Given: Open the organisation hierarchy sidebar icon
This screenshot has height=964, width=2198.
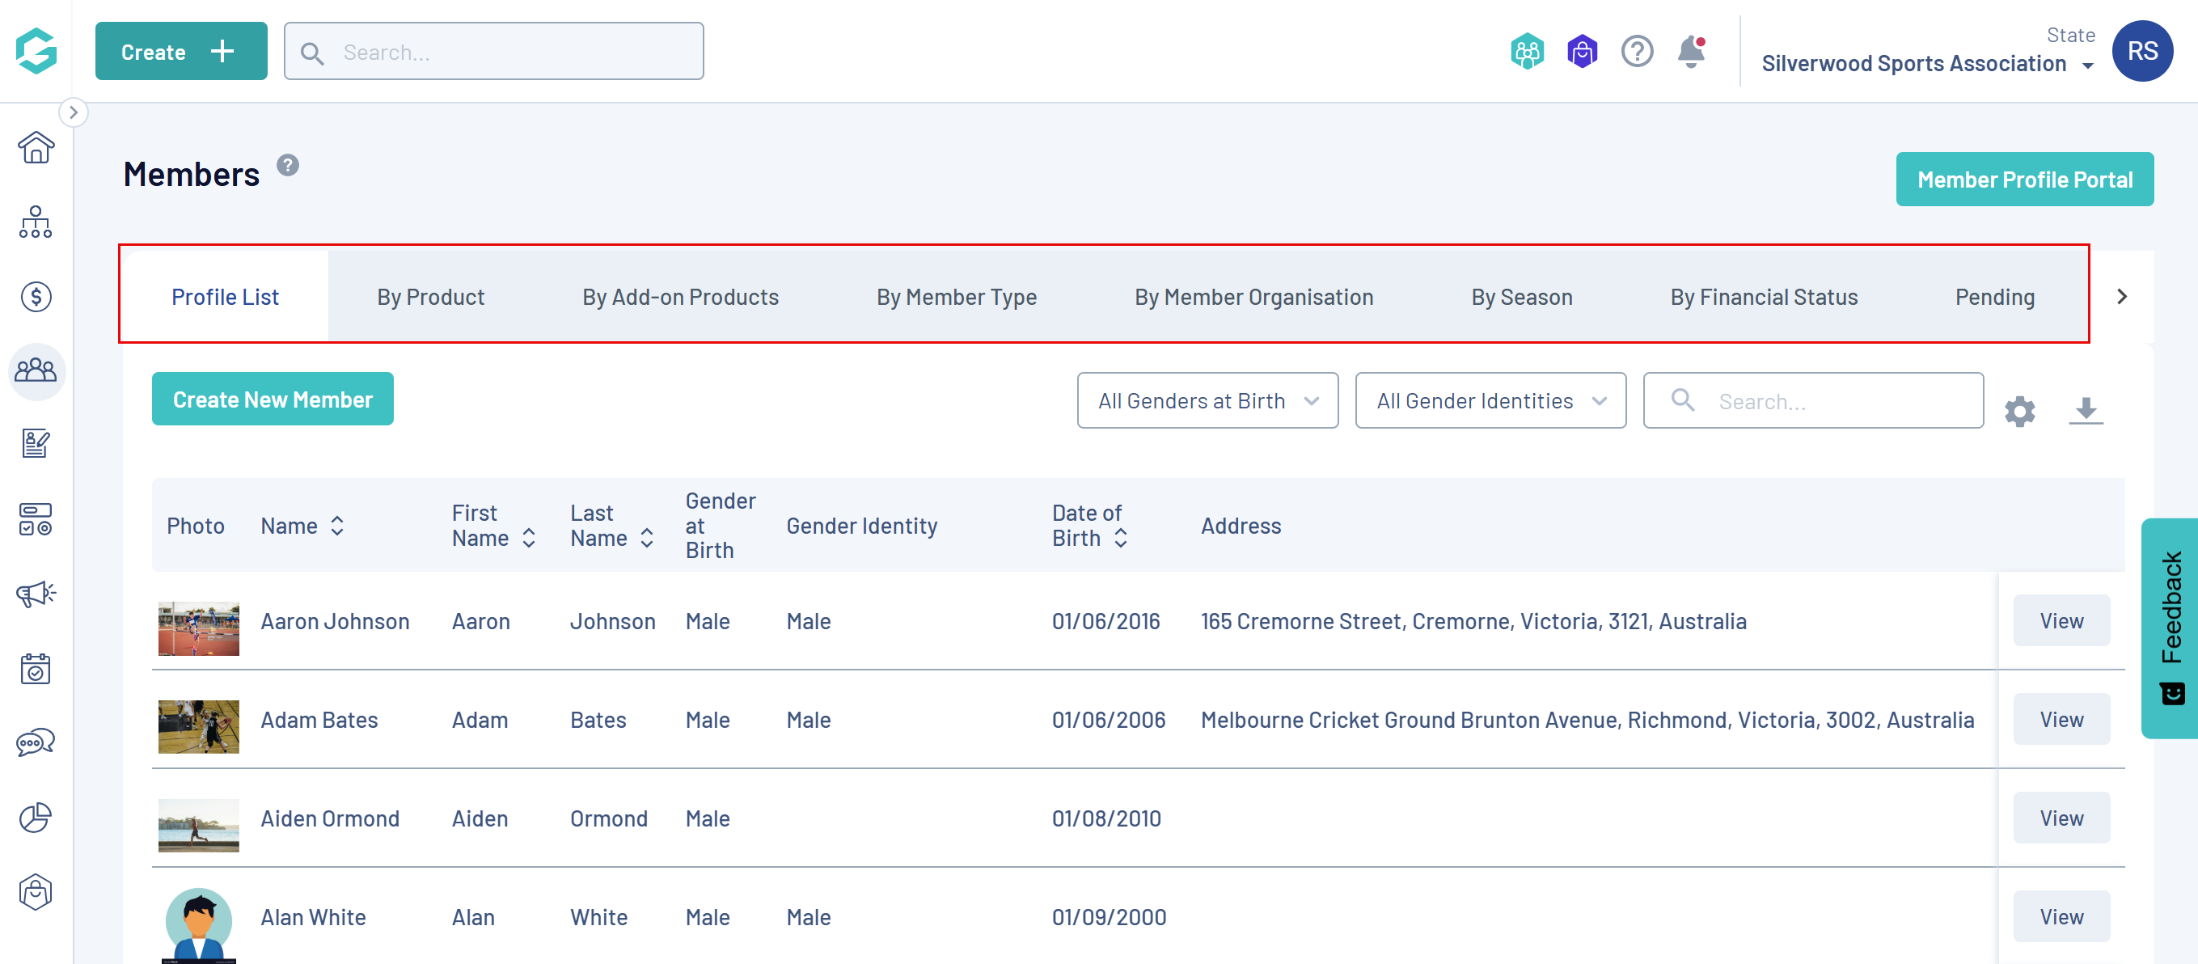Looking at the screenshot, I should [x=36, y=222].
